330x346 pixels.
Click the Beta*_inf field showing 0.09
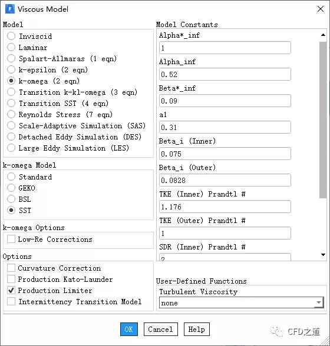[x=225, y=101]
